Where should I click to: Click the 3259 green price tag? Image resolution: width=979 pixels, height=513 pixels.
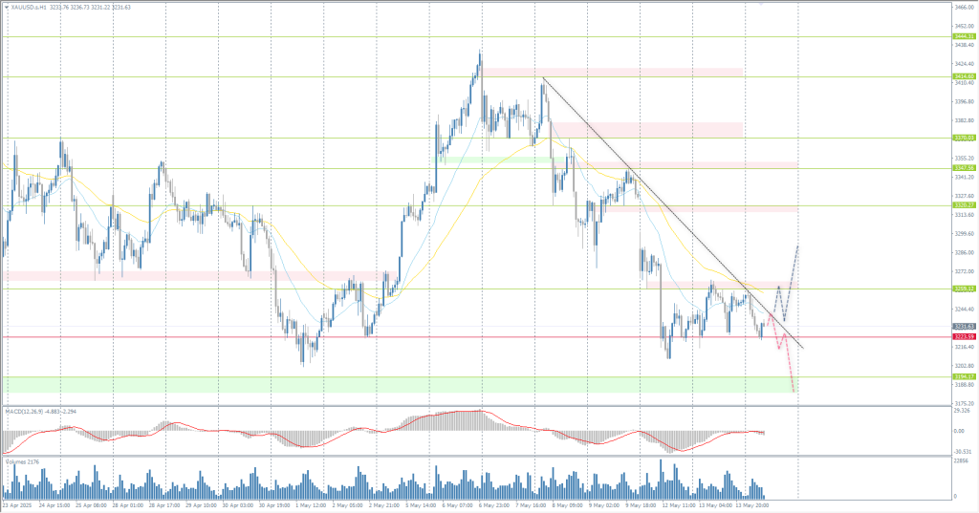pyautogui.click(x=964, y=289)
